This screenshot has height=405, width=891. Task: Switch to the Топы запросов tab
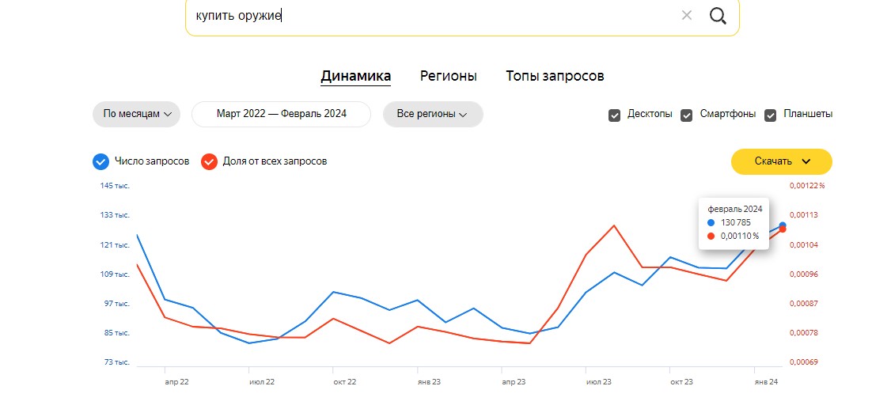pyautogui.click(x=555, y=76)
